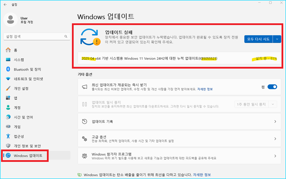Open 개인 설정 in the sidebar

(37, 88)
